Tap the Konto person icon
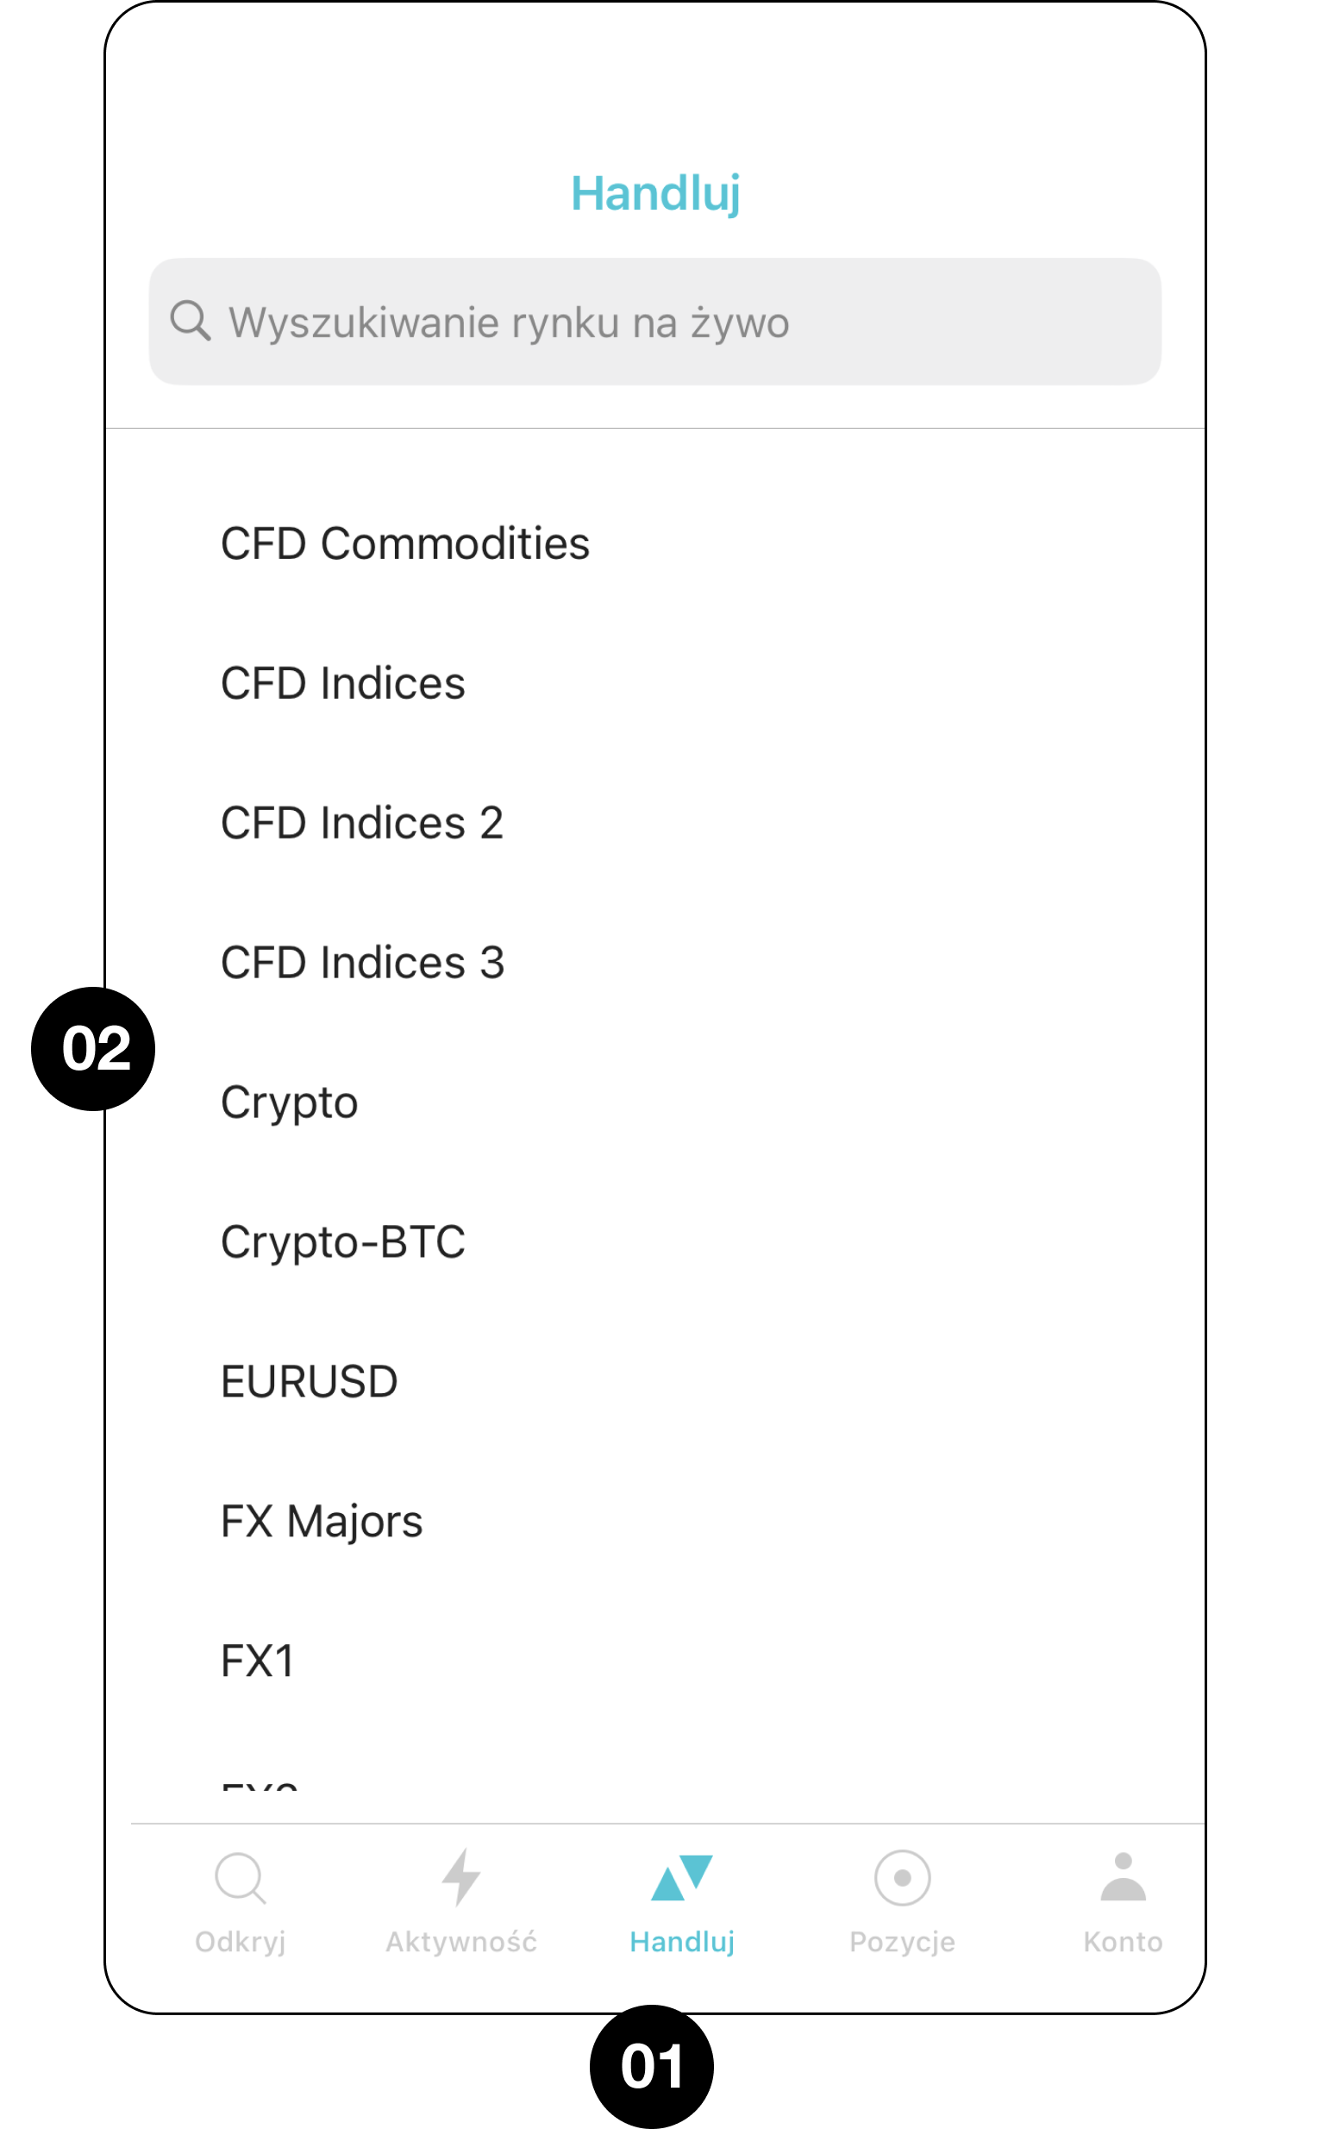The height and width of the screenshot is (2129, 1321). tap(1123, 1876)
